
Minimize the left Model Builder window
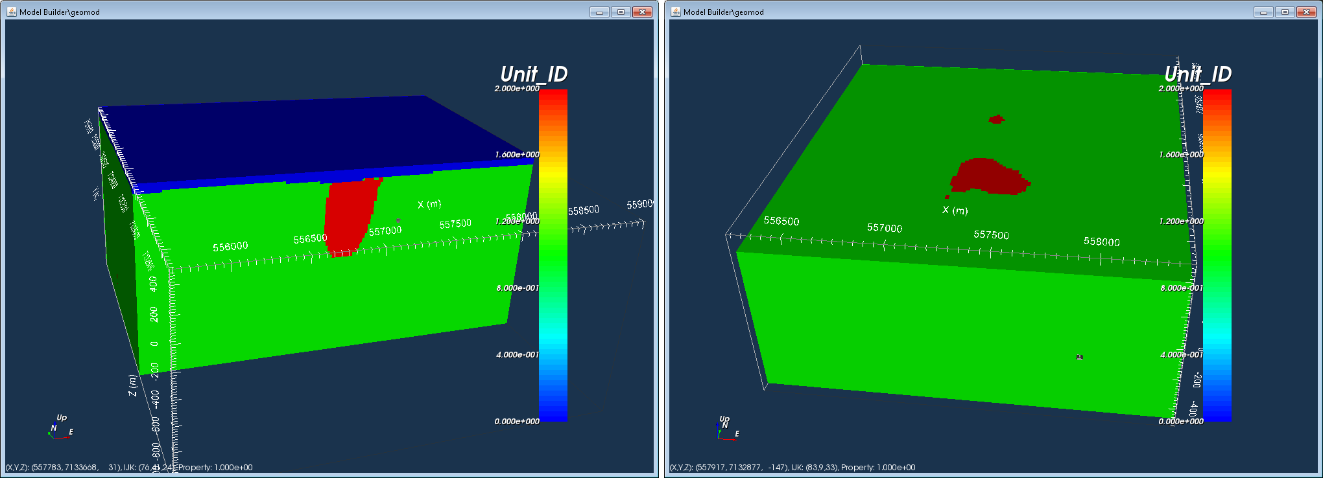pyautogui.click(x=599, y=12)
